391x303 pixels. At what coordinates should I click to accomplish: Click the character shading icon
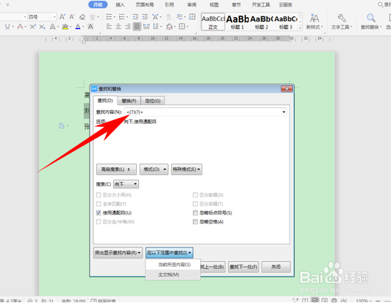(x=90, y=26)
